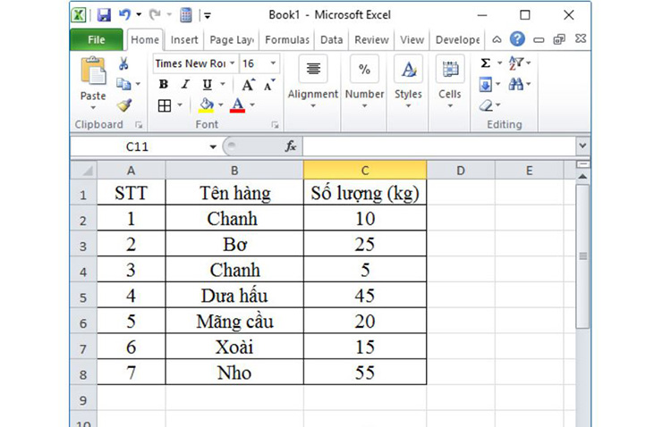
Task: Apply red font color
Action: pos(237,105)
